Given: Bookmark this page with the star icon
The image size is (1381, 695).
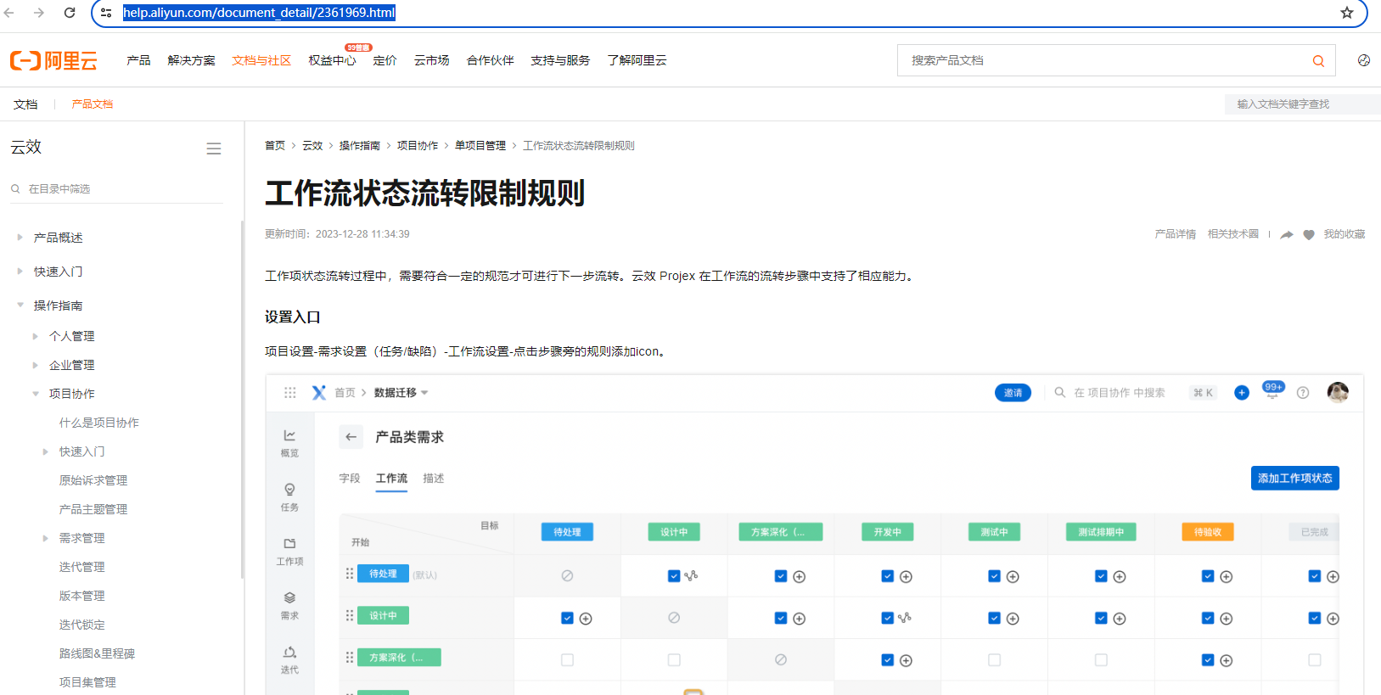Looking at the screenshot, I should click(x=1347, y=13).
